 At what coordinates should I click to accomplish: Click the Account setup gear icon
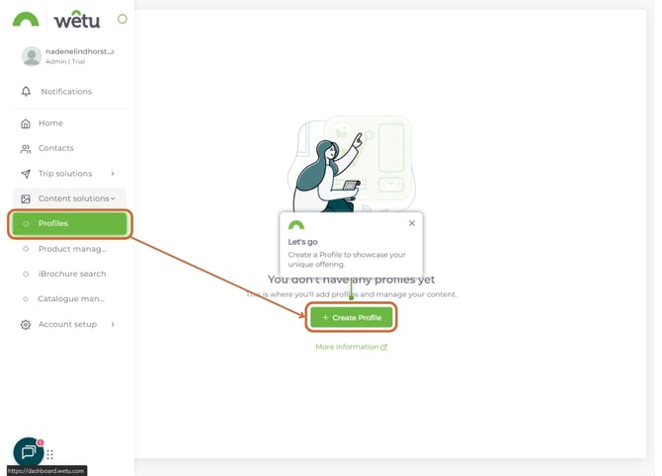[x=26, y=324]
